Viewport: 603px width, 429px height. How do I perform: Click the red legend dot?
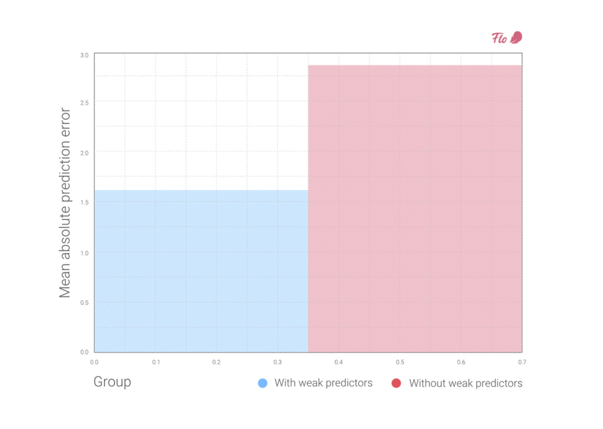pos(396,383)
